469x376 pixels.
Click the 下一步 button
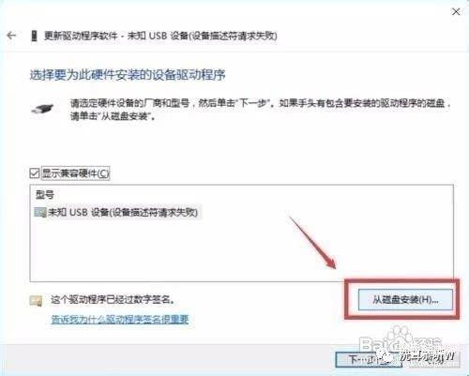coord(368,360)
